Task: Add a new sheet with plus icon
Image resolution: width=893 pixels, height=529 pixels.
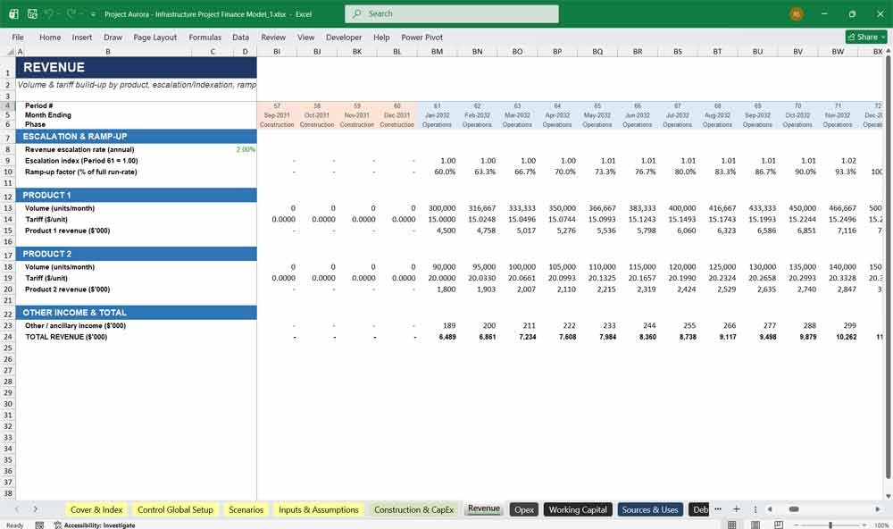Action: click(737, 509)
